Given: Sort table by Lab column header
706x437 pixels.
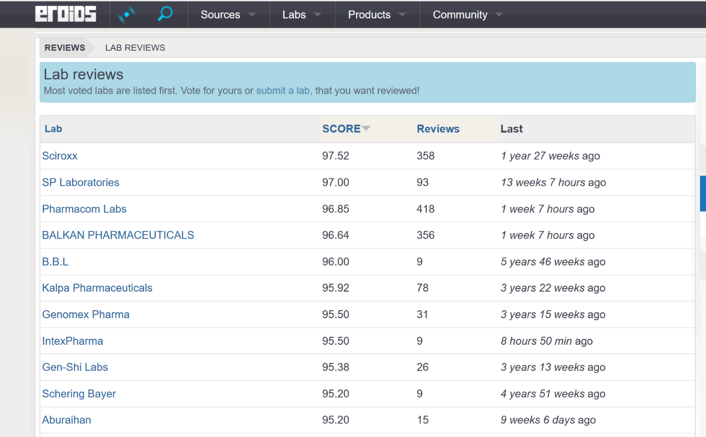Looking at the screenshot, I should click(x=53, y=129).
